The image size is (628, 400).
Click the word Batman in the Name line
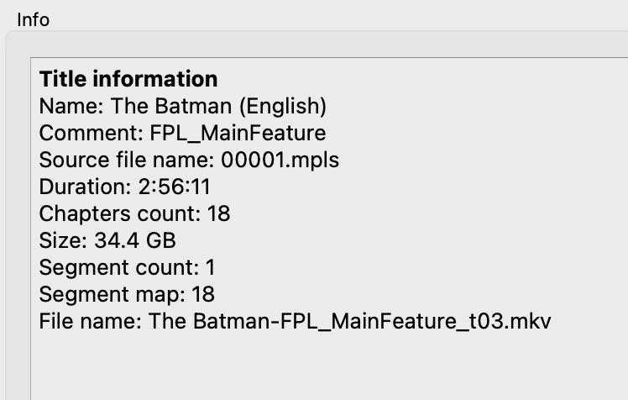[193, 106]
